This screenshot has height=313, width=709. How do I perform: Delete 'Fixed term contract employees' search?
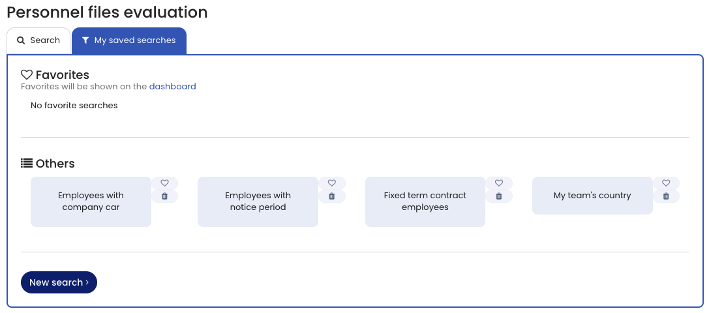(499, 196)
